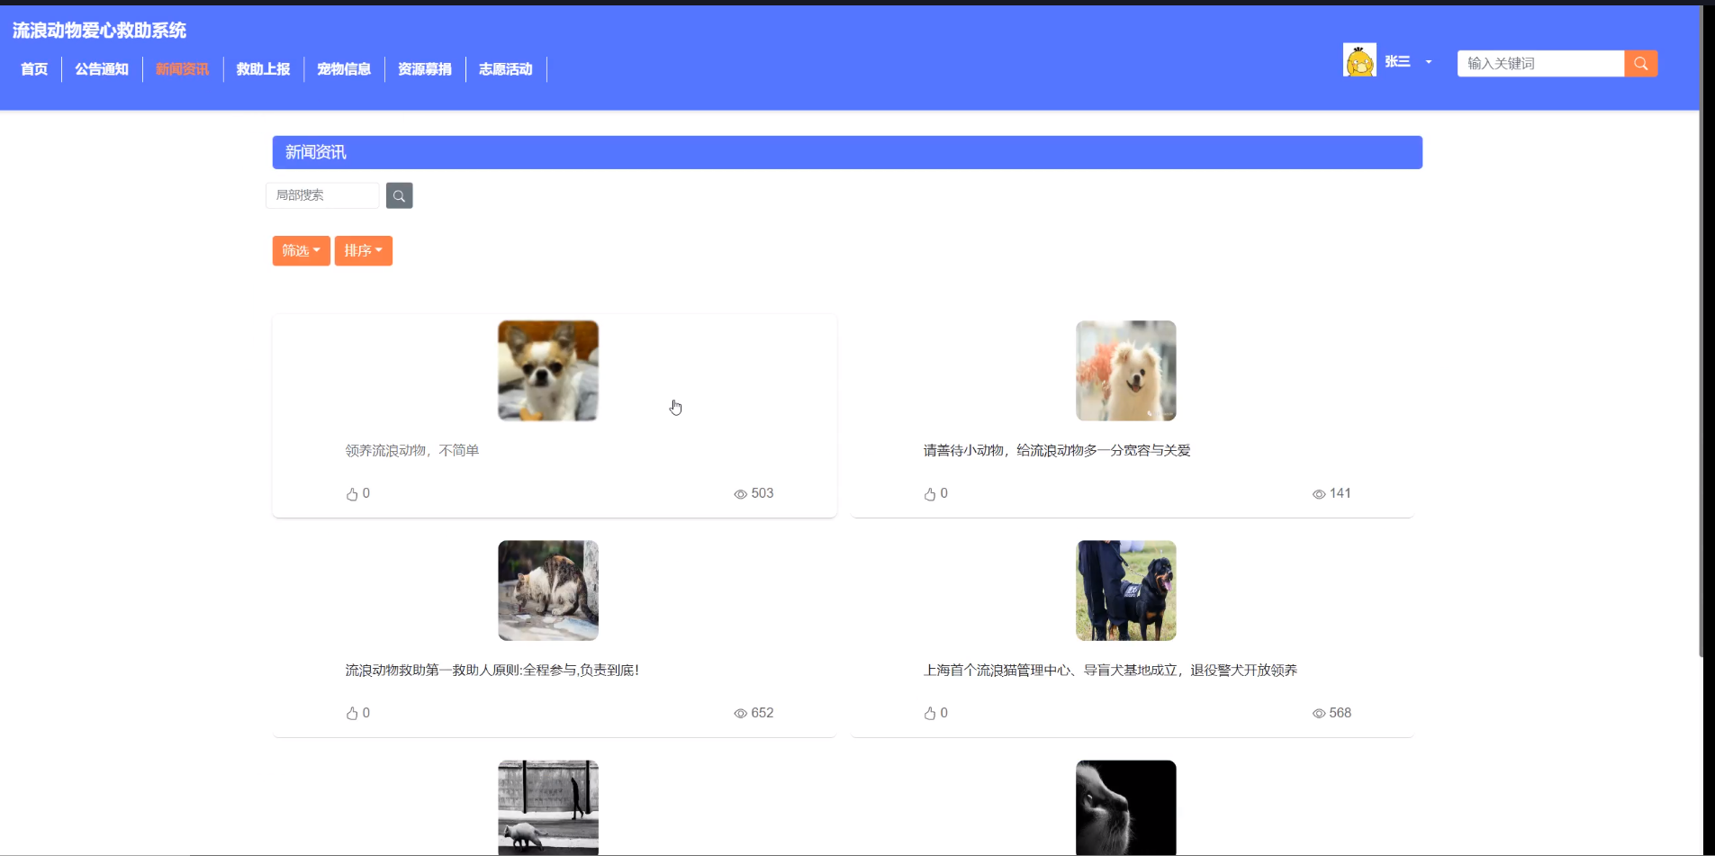The height and width of the screenshot is (856, 1715).
Task: Open article '上海首个流浪猫管理中心、导盲犬基地成立'
Action: click(x=1110, y=671)
